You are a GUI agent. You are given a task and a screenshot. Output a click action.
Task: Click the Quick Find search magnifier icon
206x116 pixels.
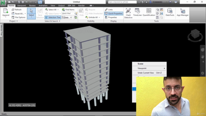(76, 14)
